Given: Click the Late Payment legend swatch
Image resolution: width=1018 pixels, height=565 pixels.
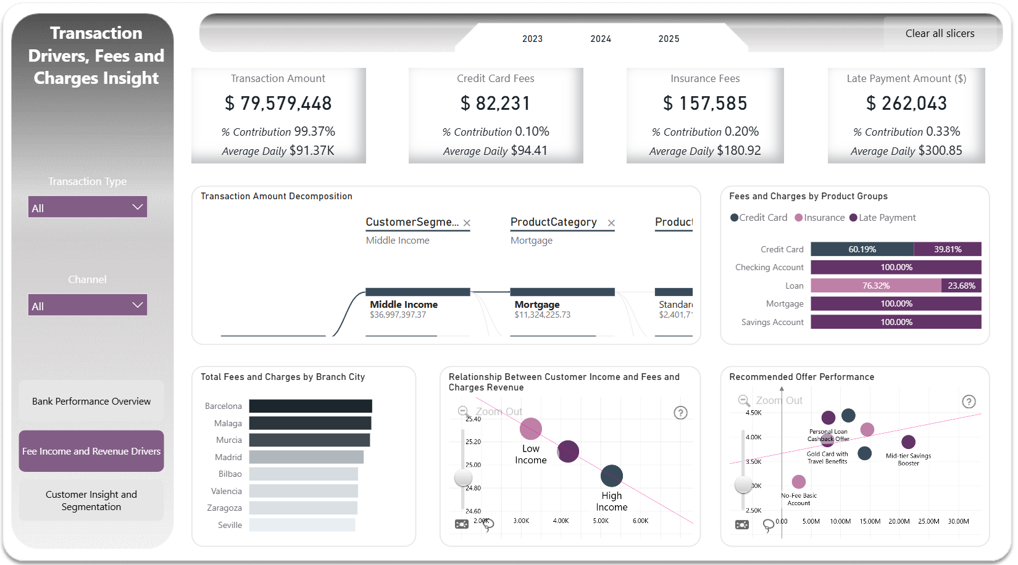Looking at the screenshot, I should click(853, 218).
